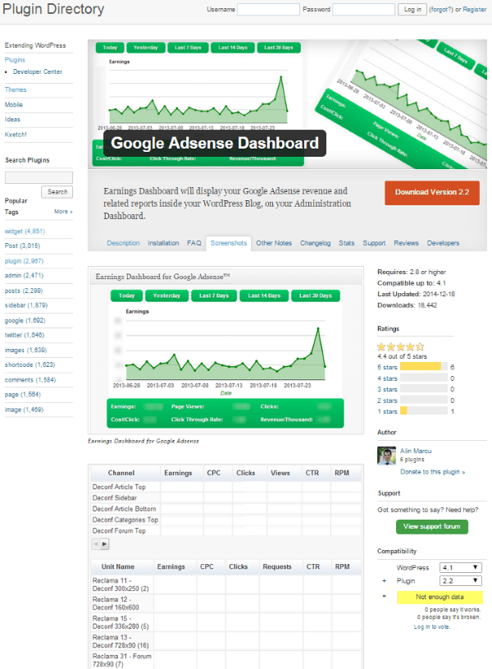The width and height of the screenshot is (492, 669).
Task: Click the Log in to vote link
Action: click(x=432, y=627)
